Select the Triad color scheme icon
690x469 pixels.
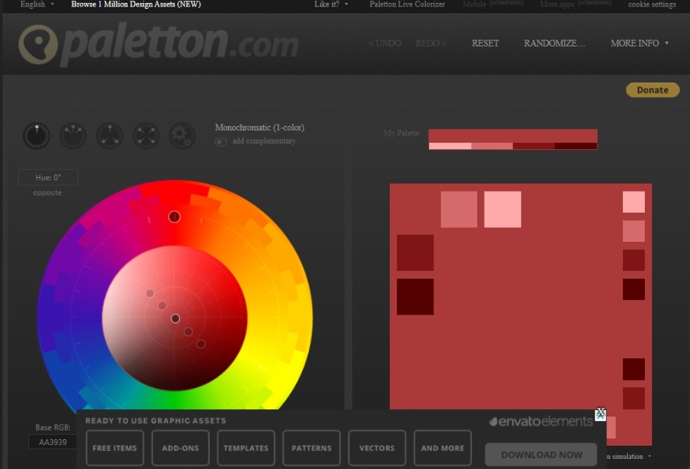point(109,135)
